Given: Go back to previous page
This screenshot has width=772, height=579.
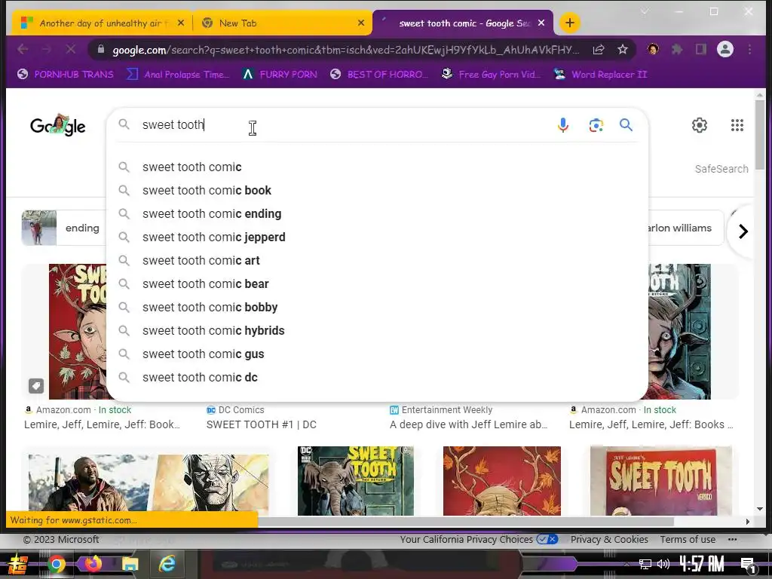Looking at the screenshot, I should pos(23,49).
